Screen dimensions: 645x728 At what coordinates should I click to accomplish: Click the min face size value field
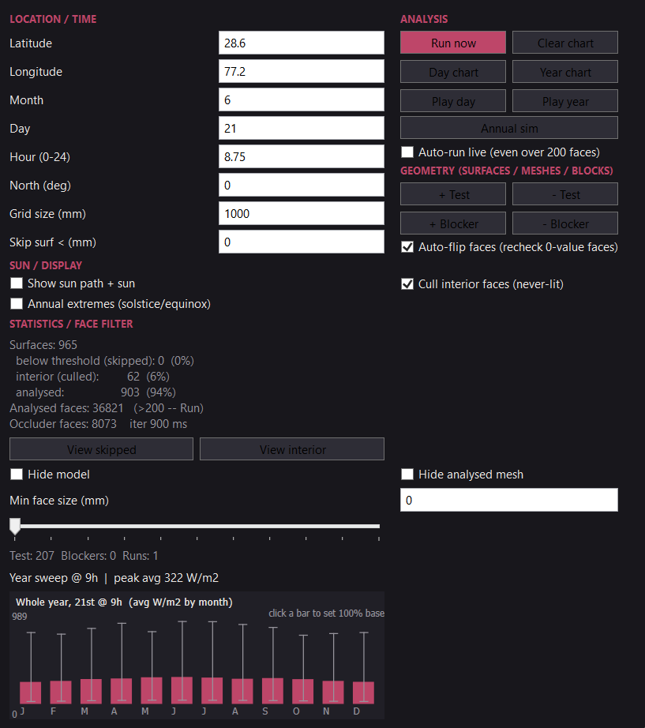pyautogui.click(x=509, y=500)
